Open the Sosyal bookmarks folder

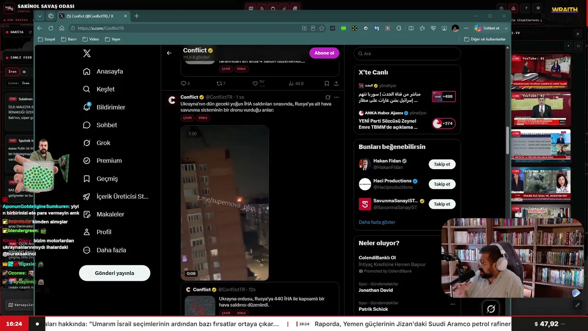tap(46, 39)
